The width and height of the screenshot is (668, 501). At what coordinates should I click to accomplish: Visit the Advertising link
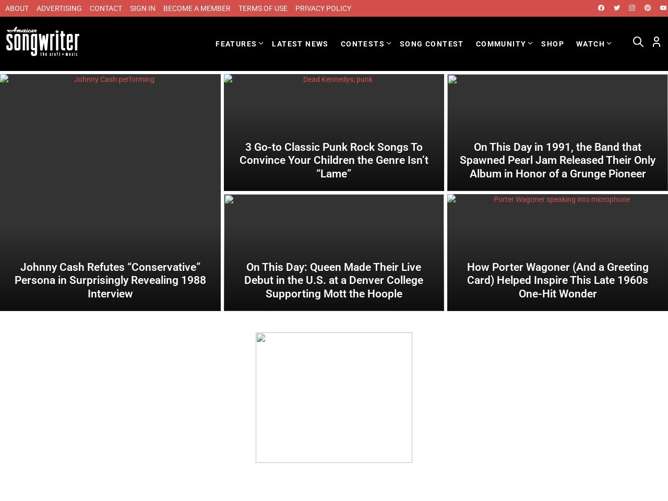click(x=59, y=8)
